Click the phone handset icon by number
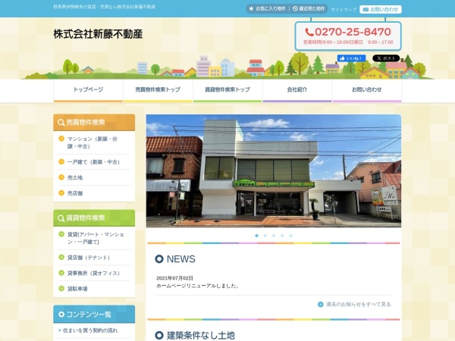455x341 pixels. [x=309, y=32]
